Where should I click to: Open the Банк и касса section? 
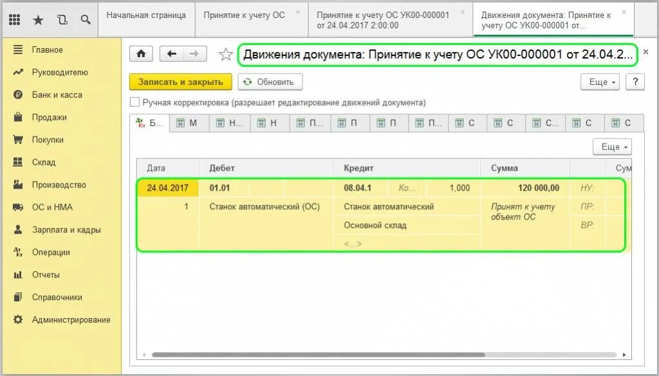(57, 95)
